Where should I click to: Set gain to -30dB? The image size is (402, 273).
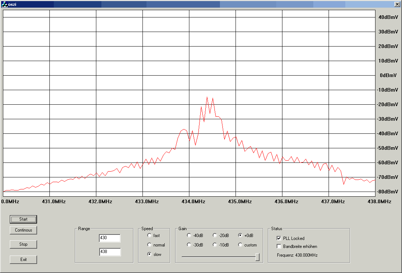coord(189,245)
